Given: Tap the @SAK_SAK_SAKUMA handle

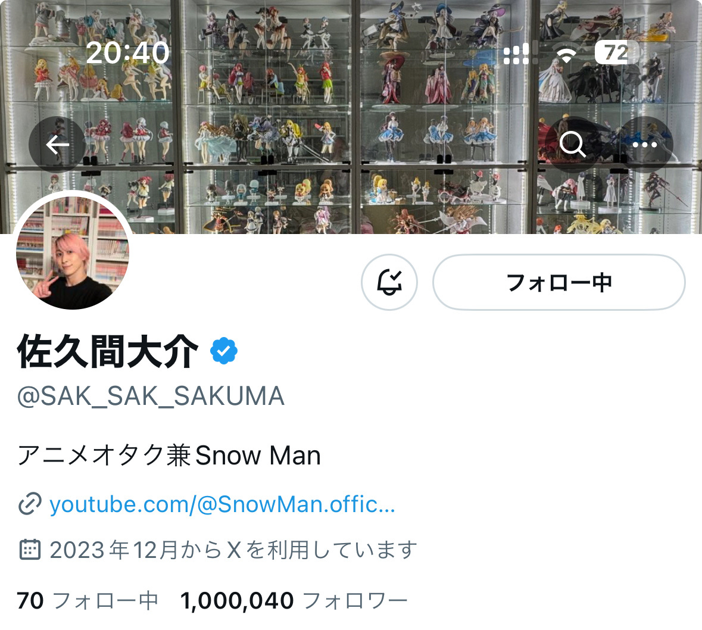Looking at the screenshot, I should (x=151, y=396).
